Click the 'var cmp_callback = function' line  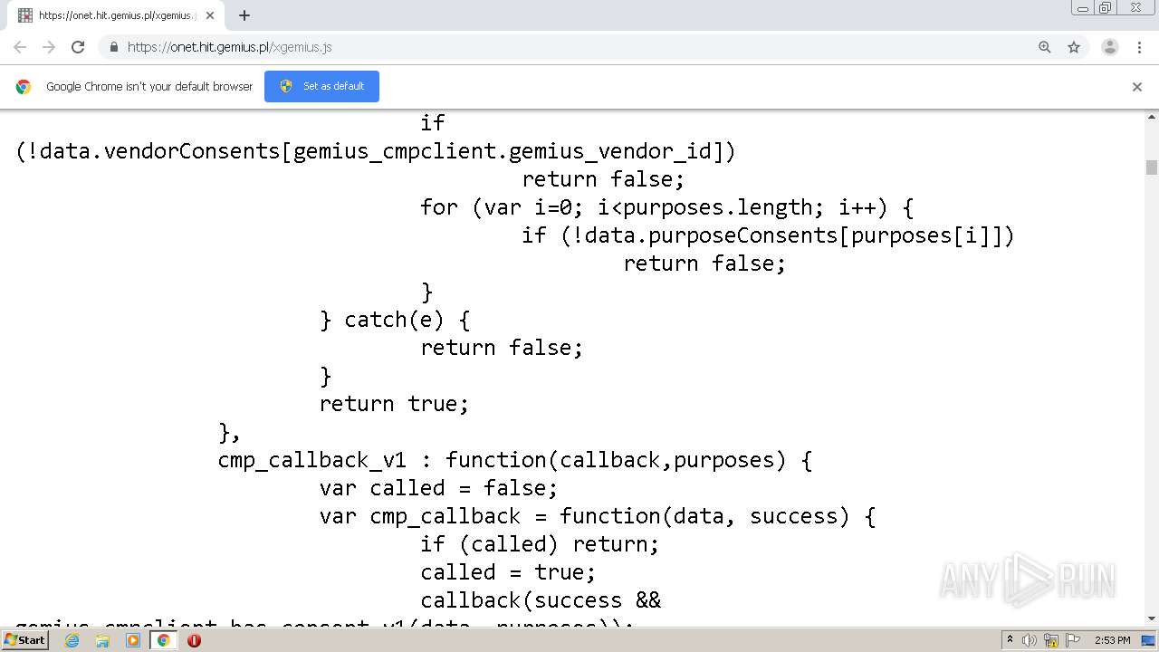point(597,516)
